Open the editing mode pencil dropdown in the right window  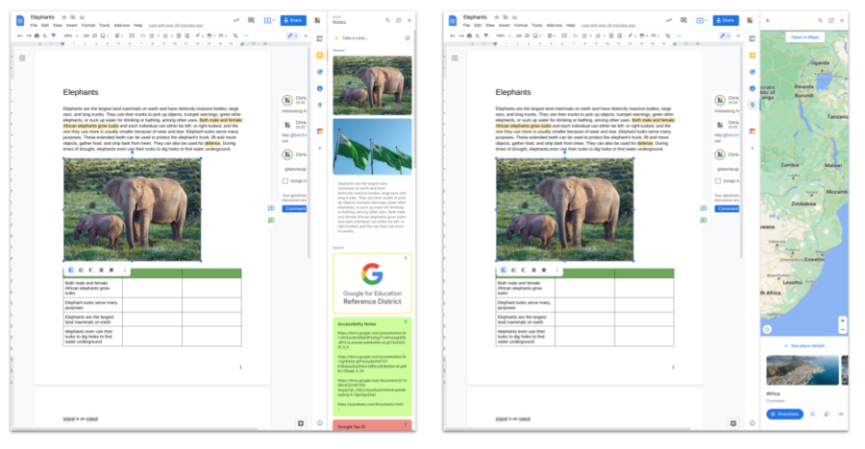coord(725,35)
